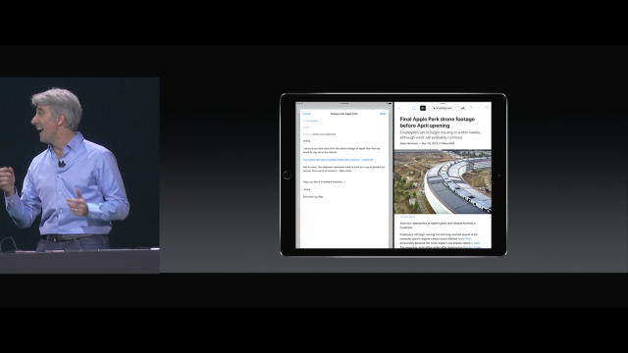Screen dimensions: 628x353
Task: Open the drone footage link in the email
Action: pyautogui.click(x=338, y=160)
